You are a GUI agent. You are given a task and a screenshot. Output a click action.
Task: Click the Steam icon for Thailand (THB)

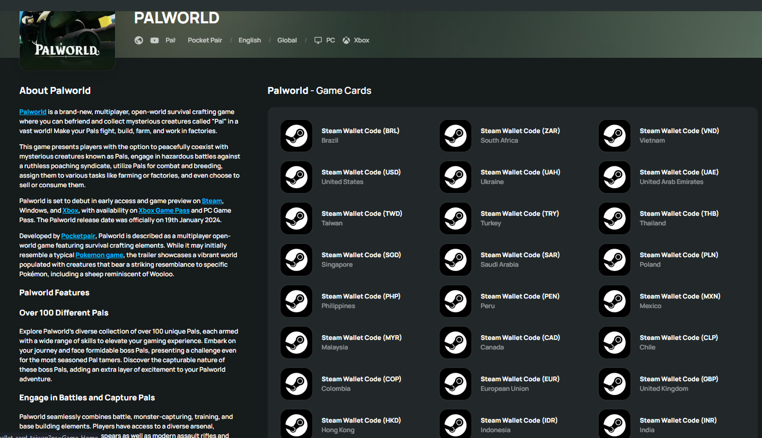click(615, 218)
